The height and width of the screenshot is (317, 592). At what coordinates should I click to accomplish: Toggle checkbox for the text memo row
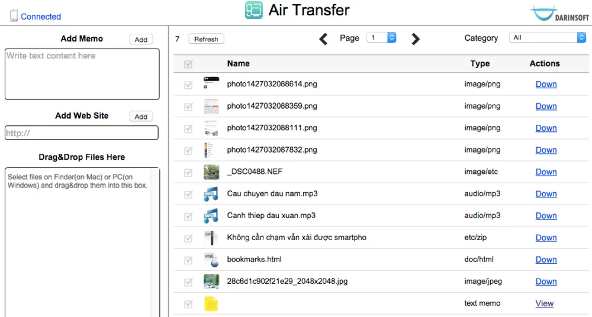(x=188, y=304)
